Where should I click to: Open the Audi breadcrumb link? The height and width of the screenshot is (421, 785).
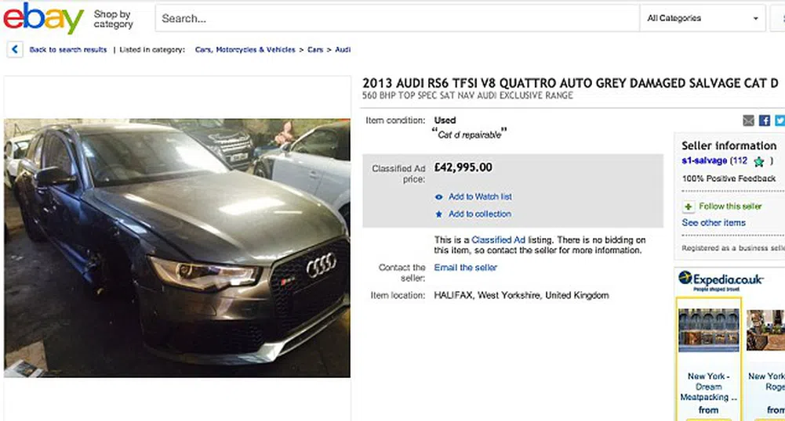[343, 49]
